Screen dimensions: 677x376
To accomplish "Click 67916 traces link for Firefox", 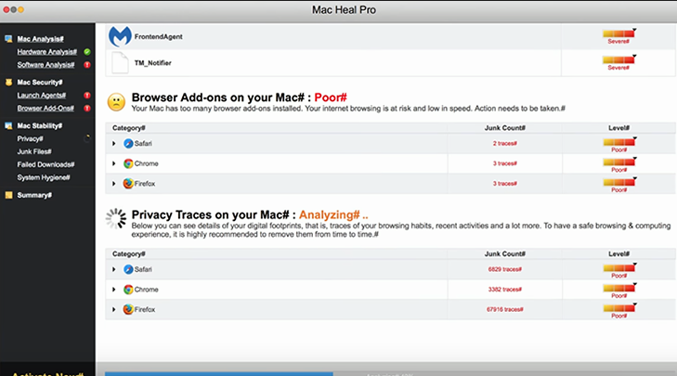I will pyautogui.click(x=504, y=309).
